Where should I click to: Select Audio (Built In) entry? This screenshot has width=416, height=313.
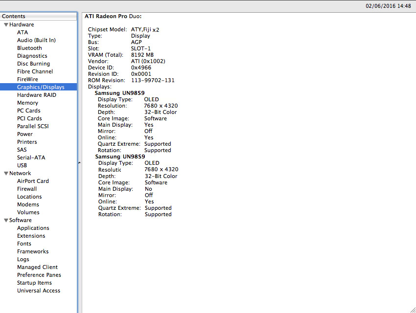36,40
